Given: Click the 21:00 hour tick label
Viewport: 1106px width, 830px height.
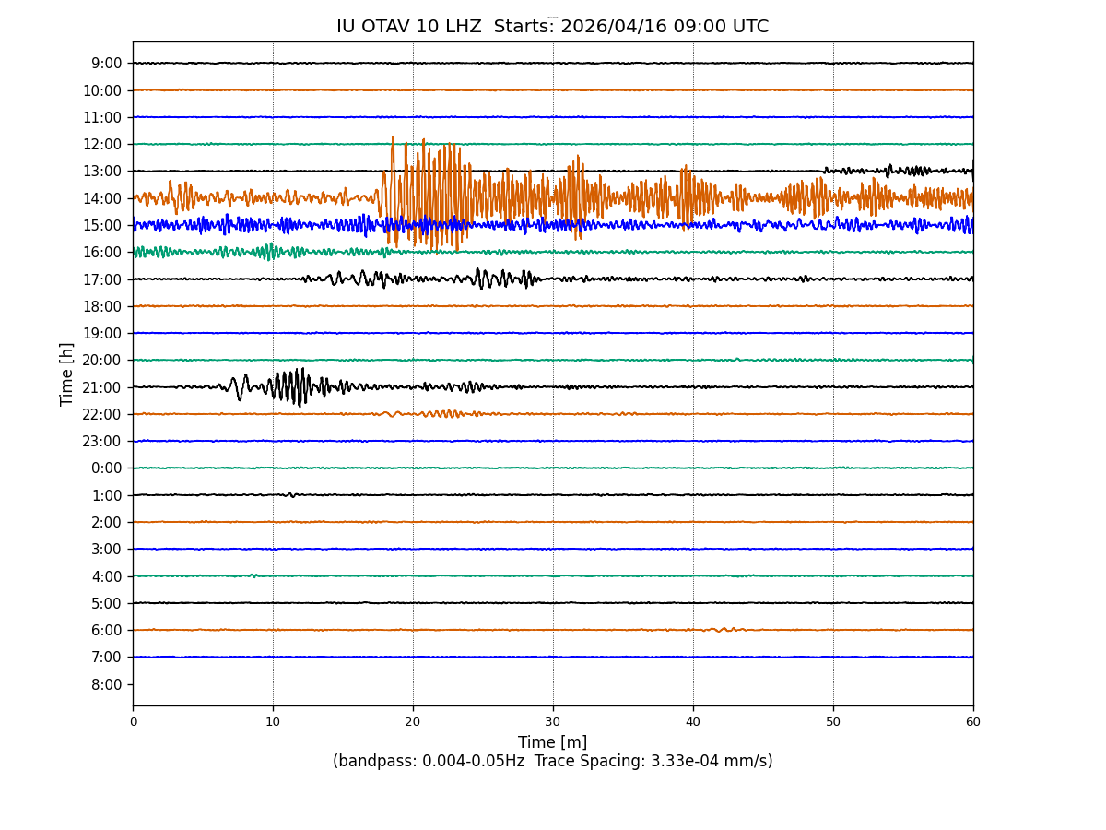Looking at the screenshot, I should click(x=103, y=387).
